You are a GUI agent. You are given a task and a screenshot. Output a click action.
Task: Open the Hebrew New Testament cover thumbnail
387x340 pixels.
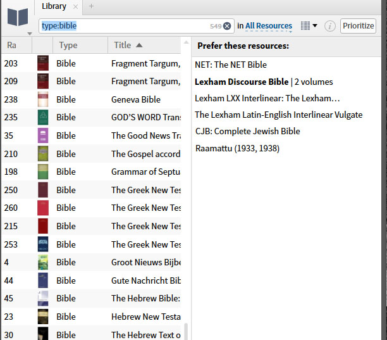[43, 317]
